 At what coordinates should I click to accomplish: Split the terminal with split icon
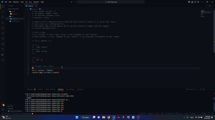click(201, 89)
